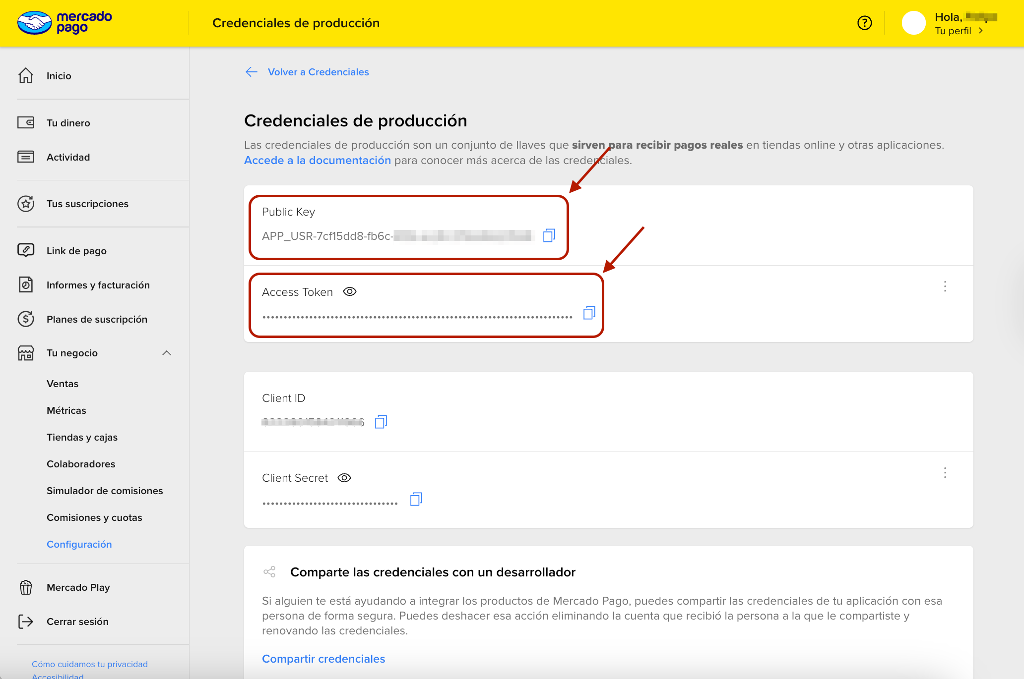Image resolution: width=1024 pixels, height=679 pixels.
Task: Reveal the Access Token with eye icon
Action: [350, 292]
